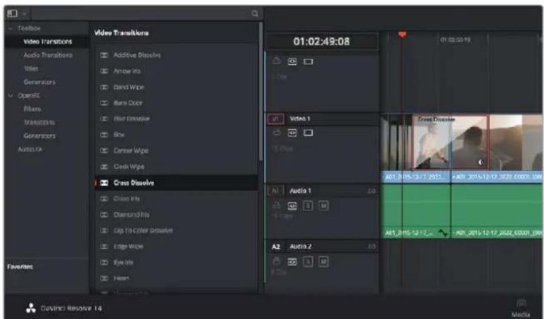Click the audio fade curve icon on Audio 1
The image size is (544, 319).
click(443, 233)
